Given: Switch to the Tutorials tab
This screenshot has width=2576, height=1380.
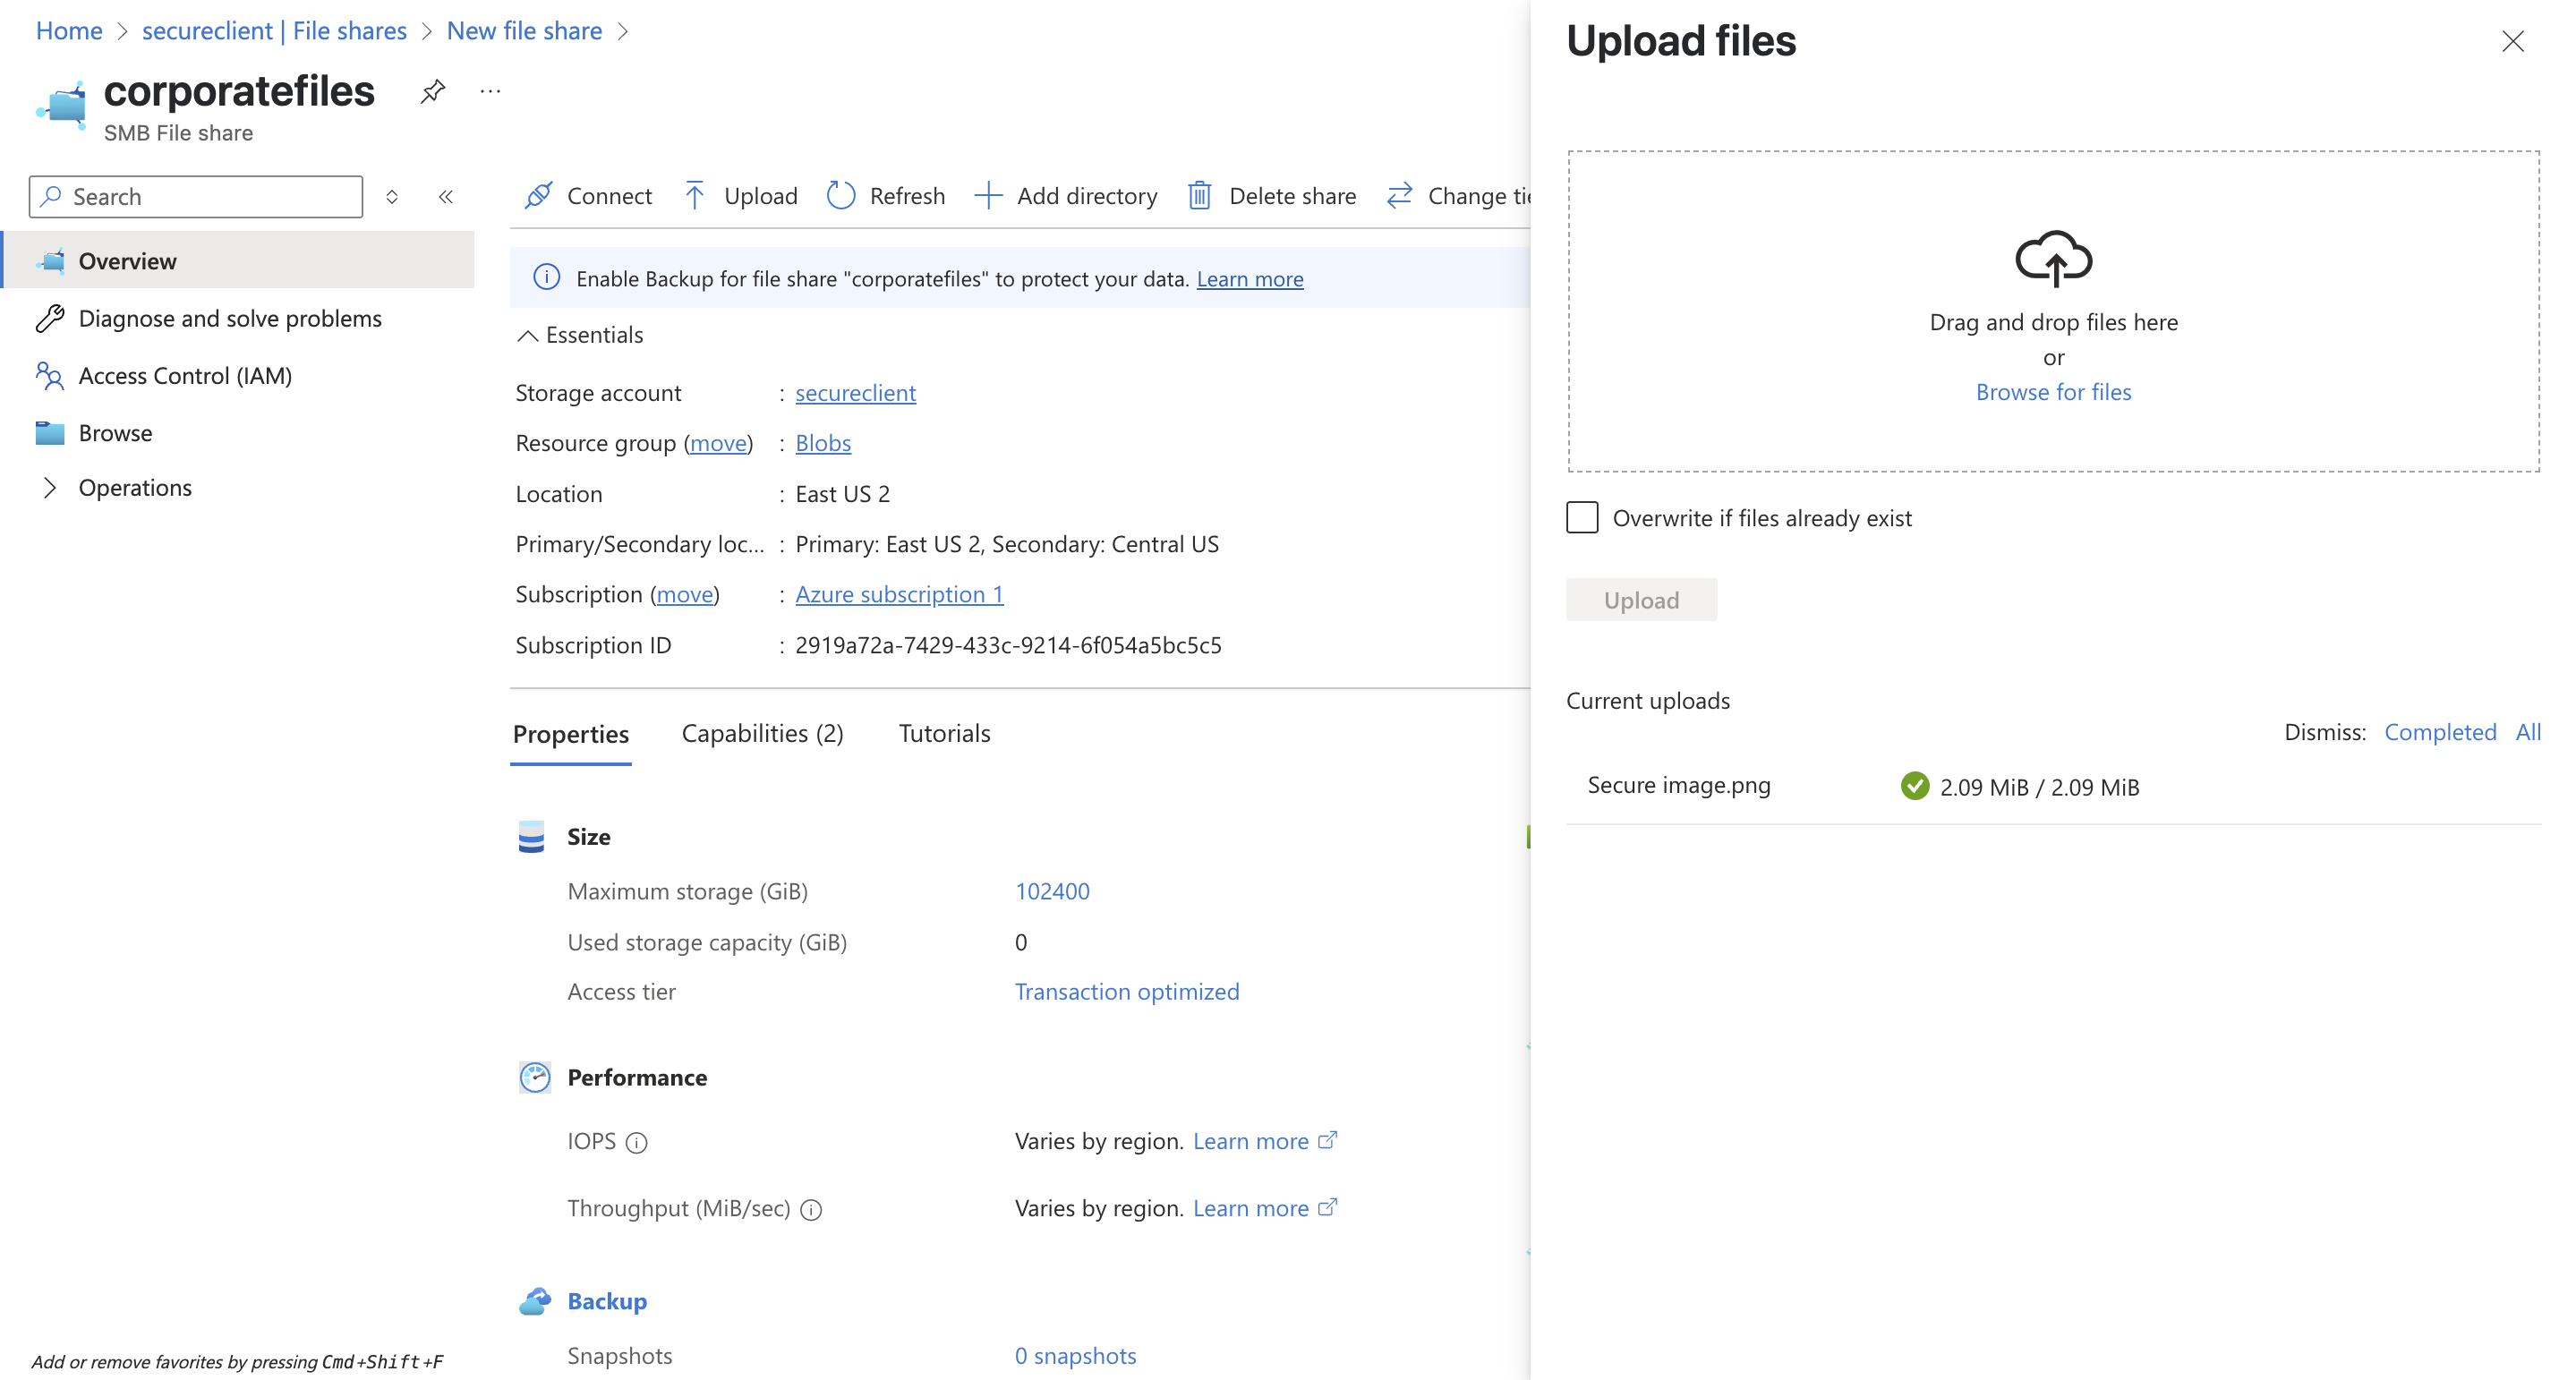Looking at the screenshot, I should pyautogui.click(x=944, y=734).
